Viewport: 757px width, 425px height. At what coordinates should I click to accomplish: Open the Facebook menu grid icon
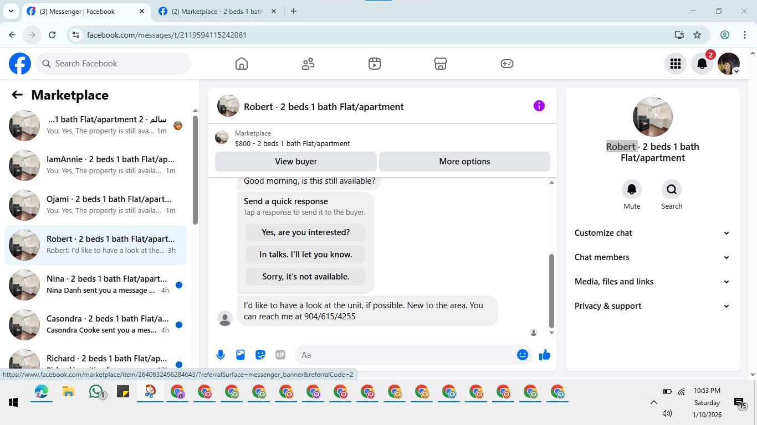point(676,64)
